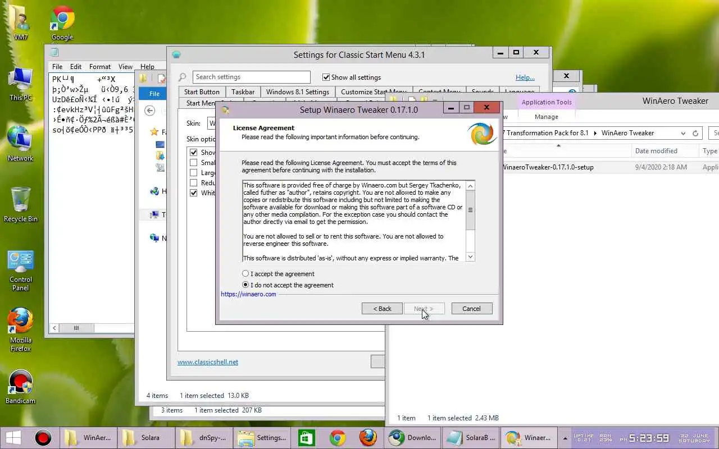Toggle the 'Redu' skin option checkbox
Viewport: 719px width, 449px height.
[194, 183]
